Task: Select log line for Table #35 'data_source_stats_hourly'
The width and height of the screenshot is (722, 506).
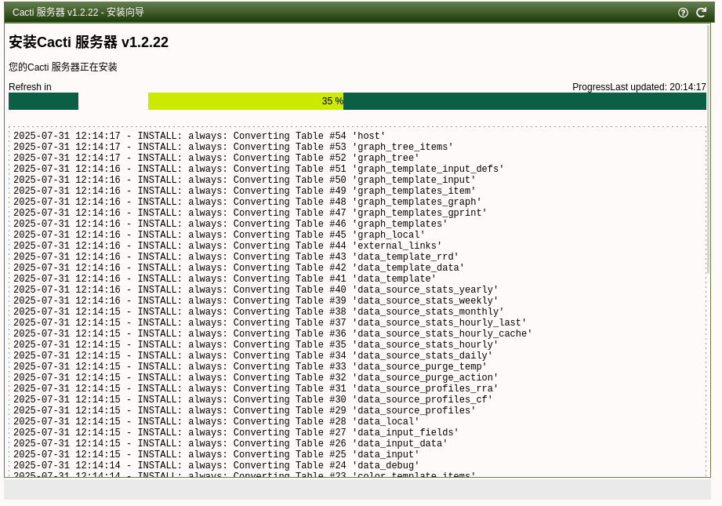Action: click(256, 344)
